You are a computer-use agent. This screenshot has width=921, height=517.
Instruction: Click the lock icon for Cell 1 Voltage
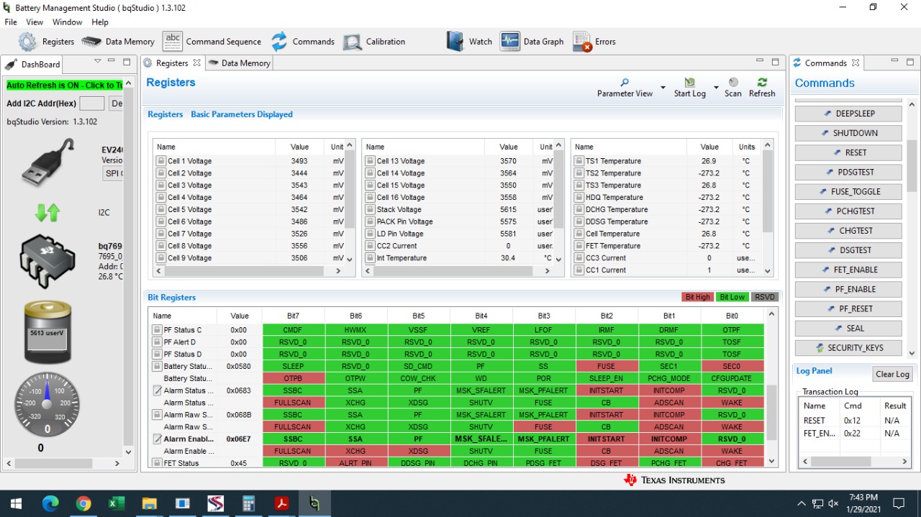point(161,161)
